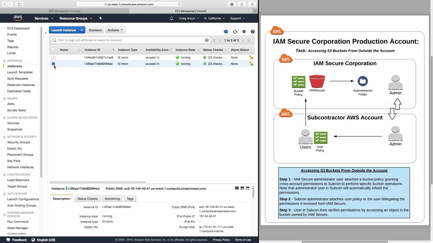This screenshot has width=433, height=243.
Task: Open Security Groups in the sidebar
Action: [19, 142]
